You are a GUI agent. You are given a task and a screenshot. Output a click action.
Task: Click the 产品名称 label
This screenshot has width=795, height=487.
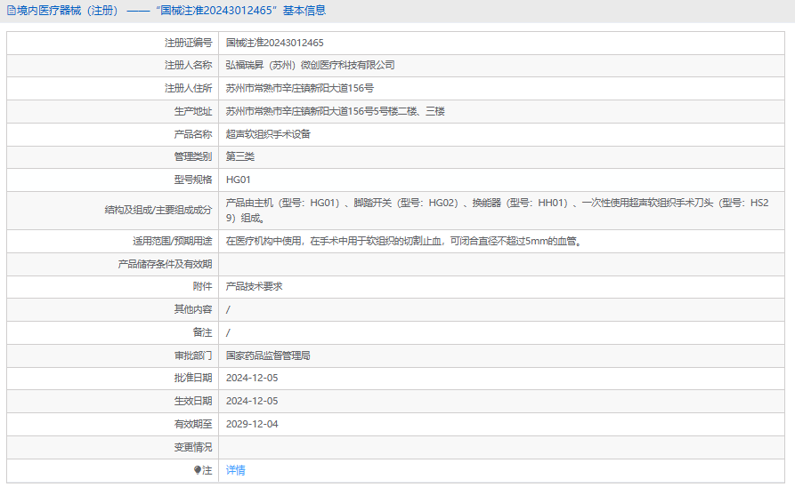coord(192,134)
